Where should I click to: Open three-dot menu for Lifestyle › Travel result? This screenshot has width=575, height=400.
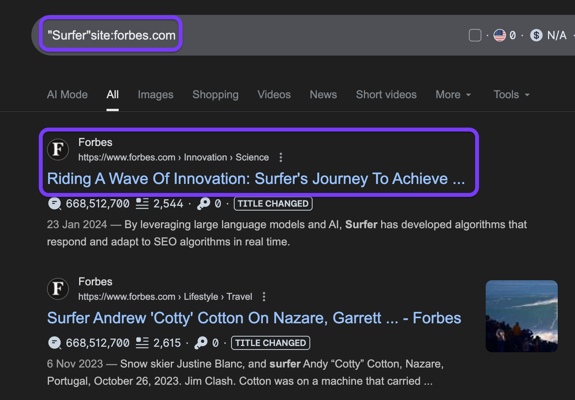(264, 297)
